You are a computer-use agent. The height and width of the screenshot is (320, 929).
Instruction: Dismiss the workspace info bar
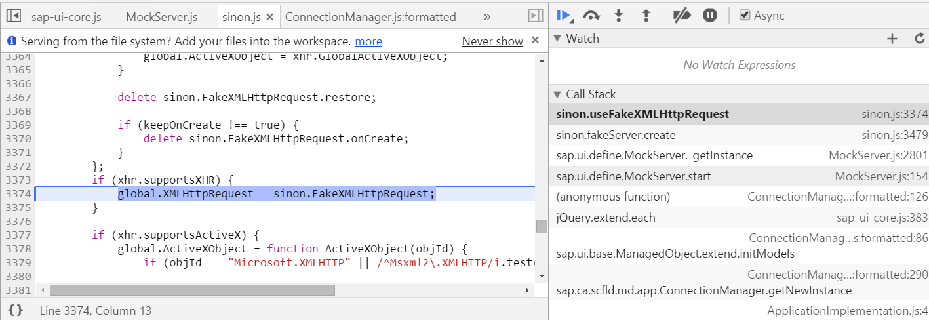click(535, 41)
